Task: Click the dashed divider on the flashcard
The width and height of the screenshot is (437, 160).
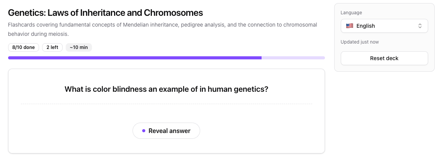Action: [x=166, y=104]
